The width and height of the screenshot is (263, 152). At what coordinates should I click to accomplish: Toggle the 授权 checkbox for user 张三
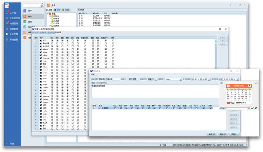point(113,41)
